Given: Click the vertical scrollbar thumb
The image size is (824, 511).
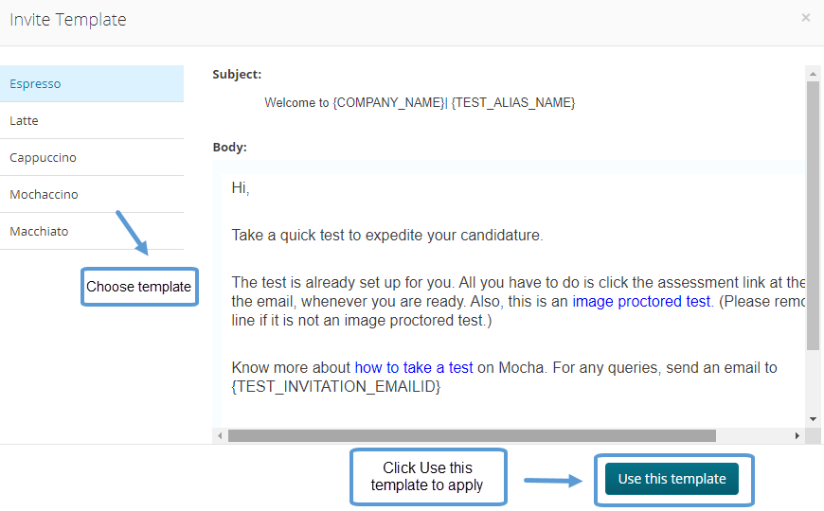Looking at the screenshot, I should point(813,216).
